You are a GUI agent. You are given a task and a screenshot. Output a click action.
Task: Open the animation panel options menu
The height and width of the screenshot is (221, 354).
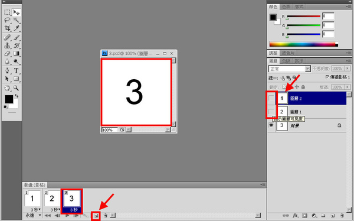[263, 185]
